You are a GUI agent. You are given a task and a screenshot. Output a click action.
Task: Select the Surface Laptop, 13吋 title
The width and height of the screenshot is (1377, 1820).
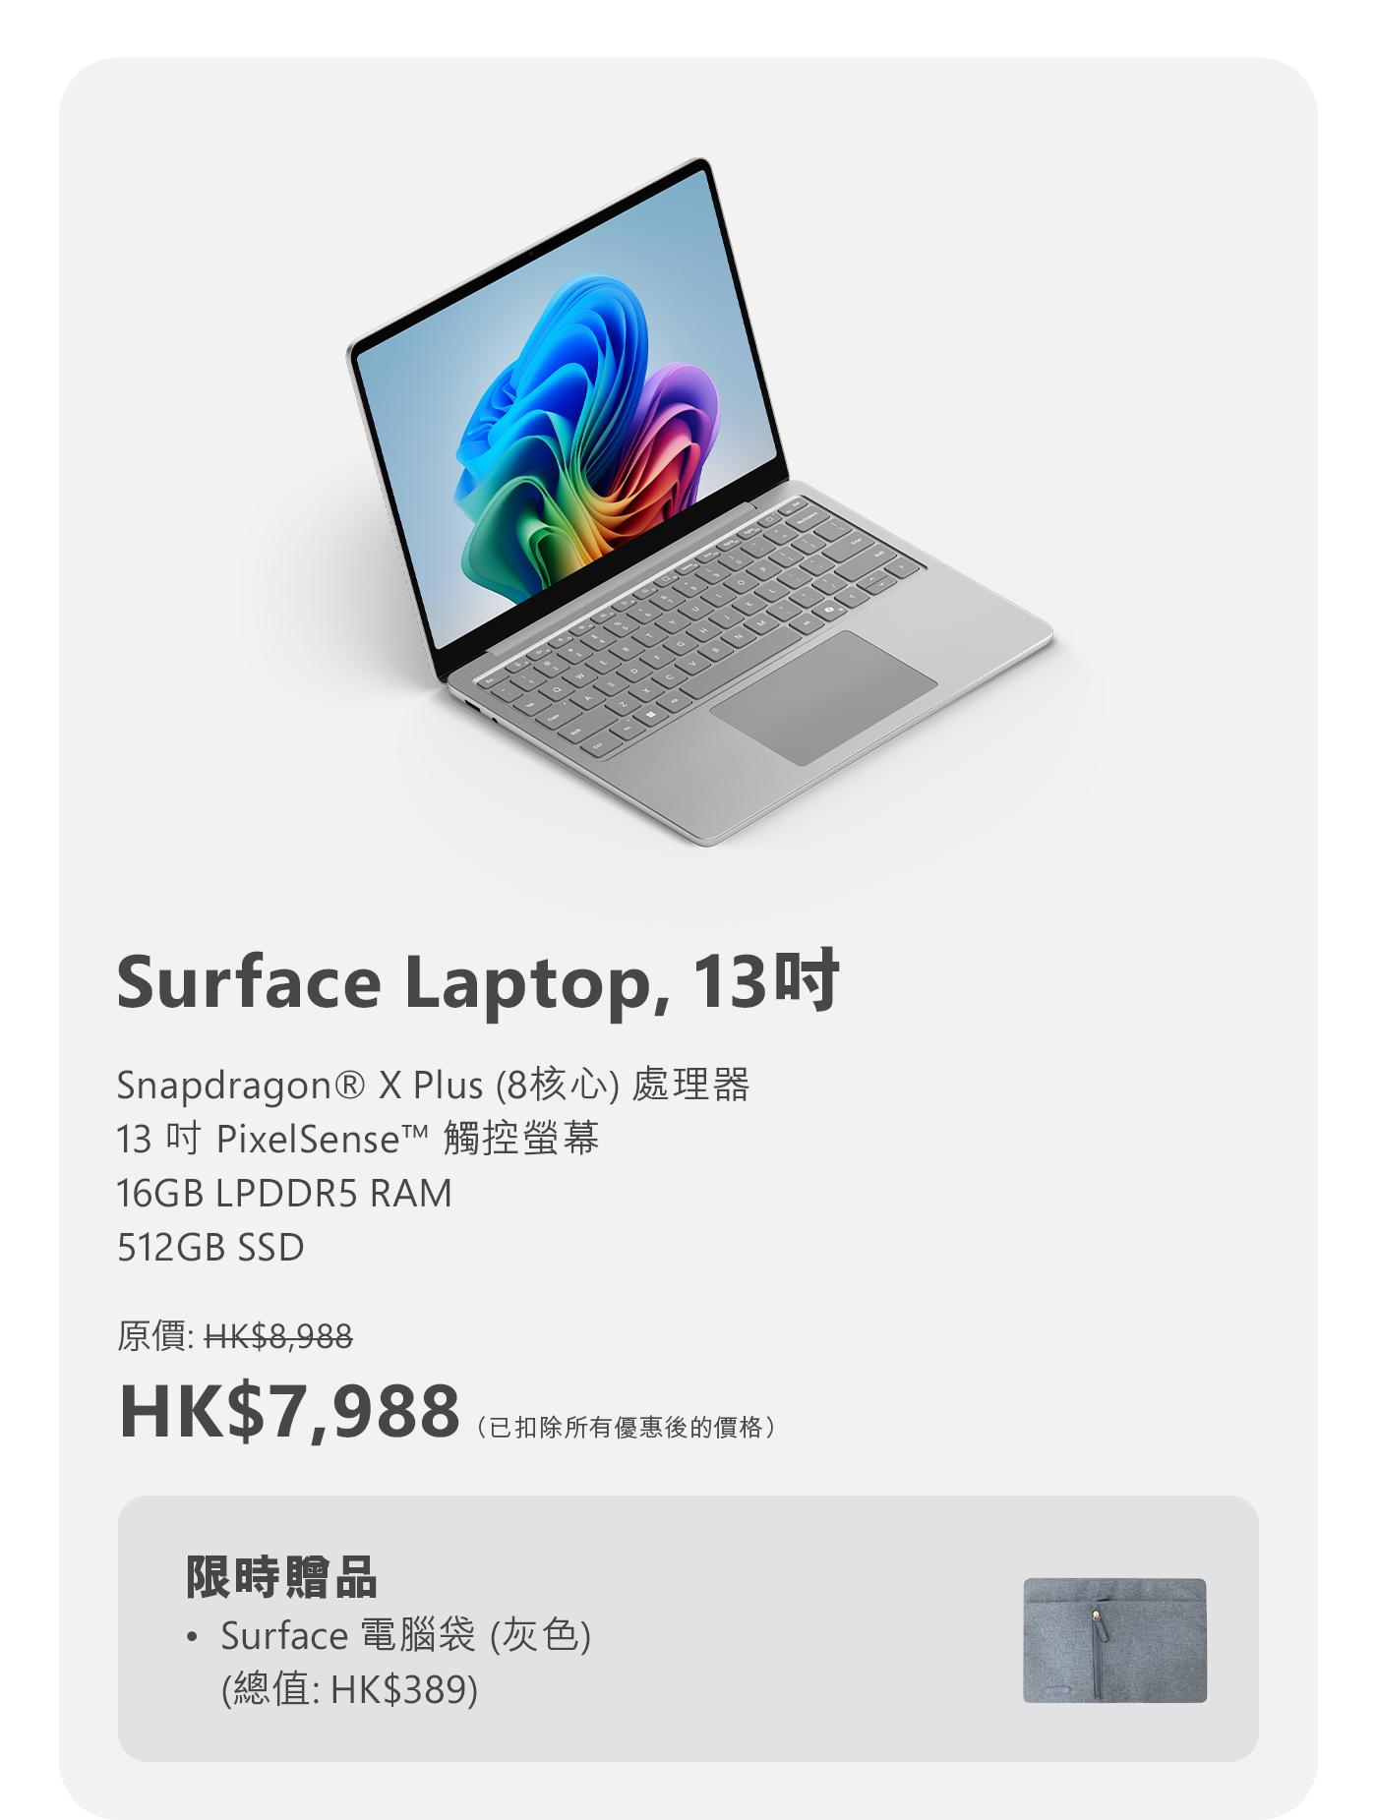(478, 980)
